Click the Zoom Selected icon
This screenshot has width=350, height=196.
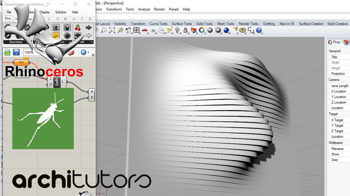[x=120, y=30]
